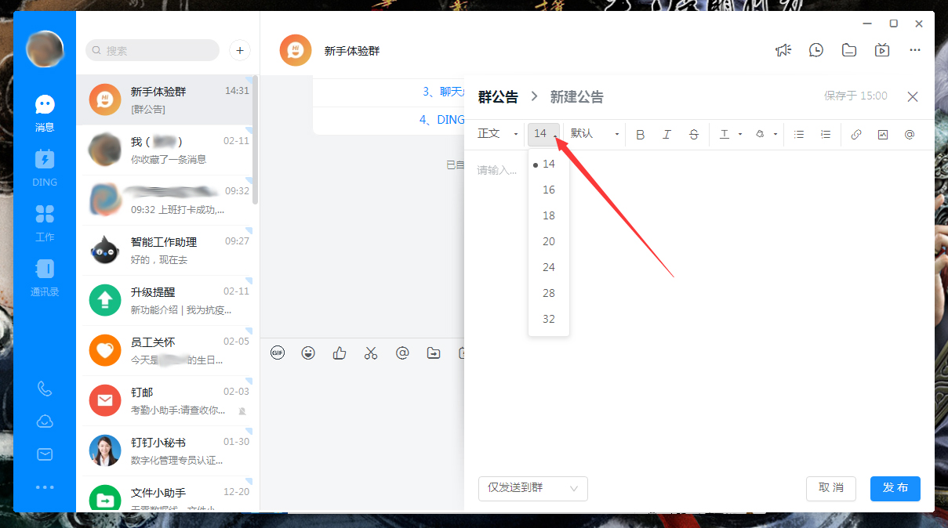Open the paragraph style 正文 dropdown
Screen dimensions: 948x528
pos(496,134)
